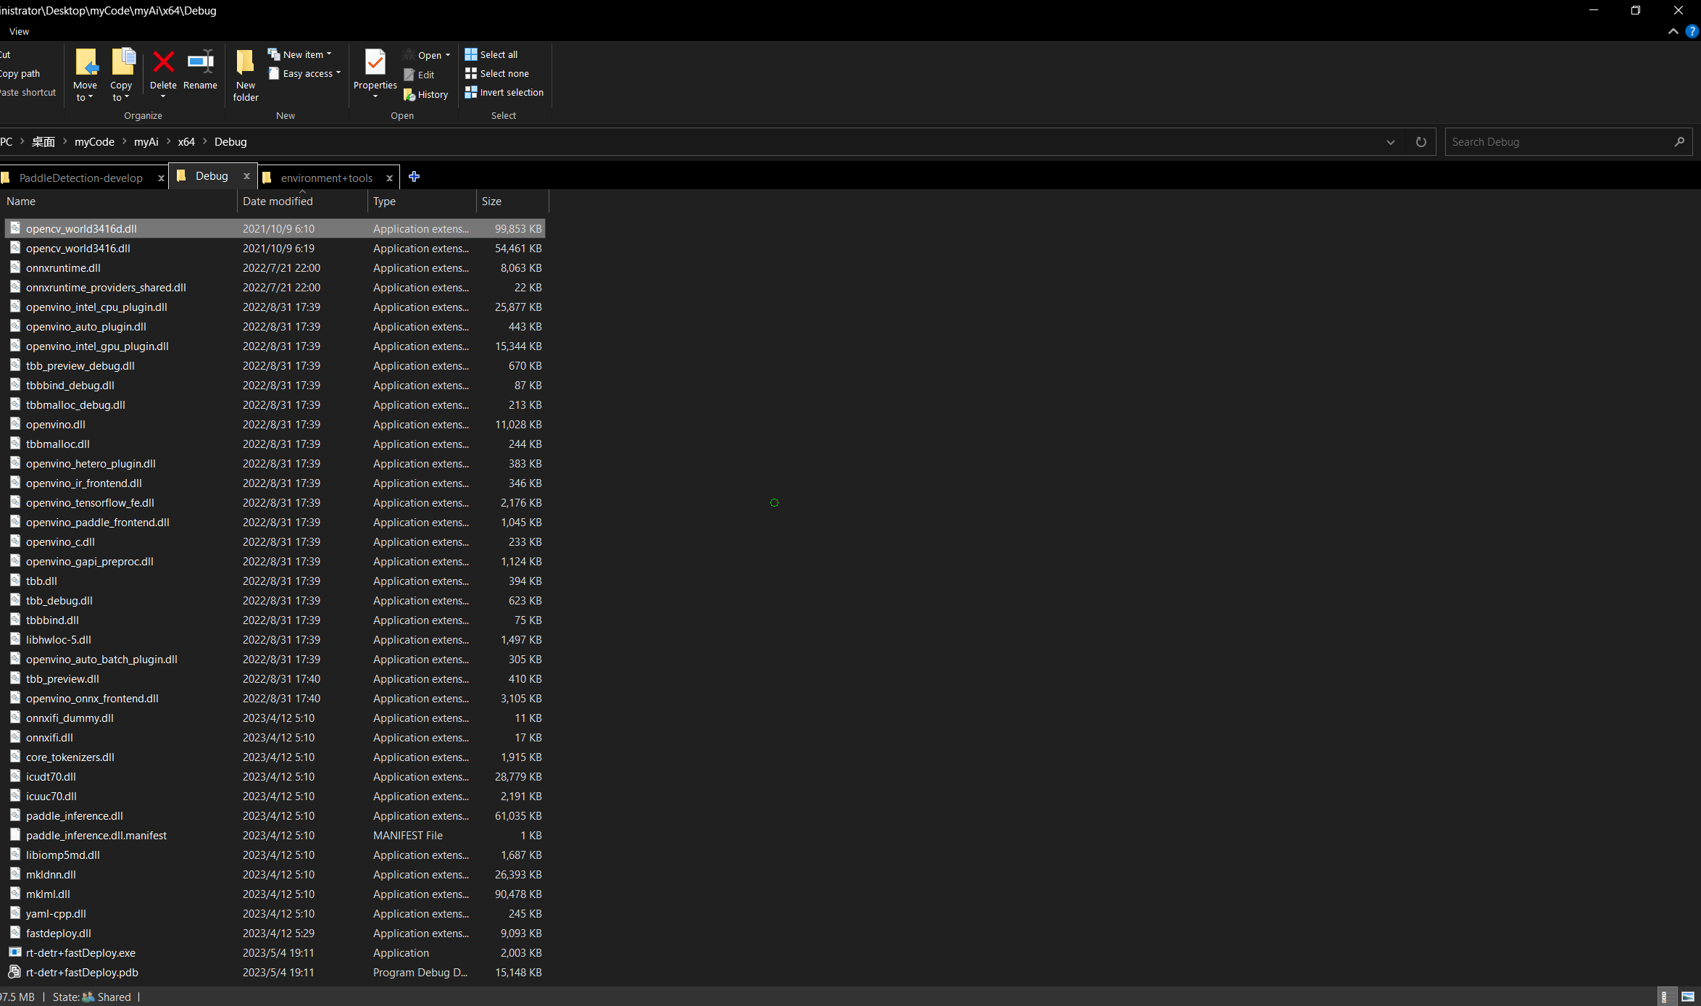This screenshot has height=1006, width=1701.
Task: Click the rt-detr+fastDeploy.exe file icon
Action: 14,952
